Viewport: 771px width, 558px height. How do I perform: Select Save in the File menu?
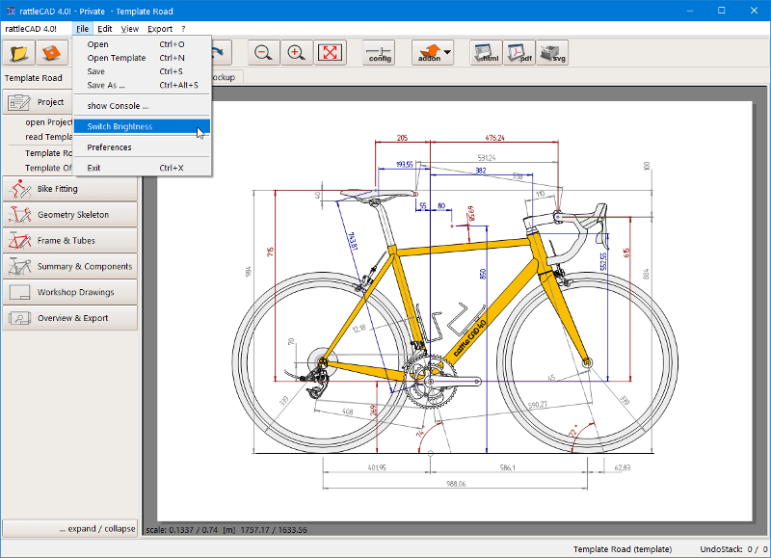[x=142, y=71]
